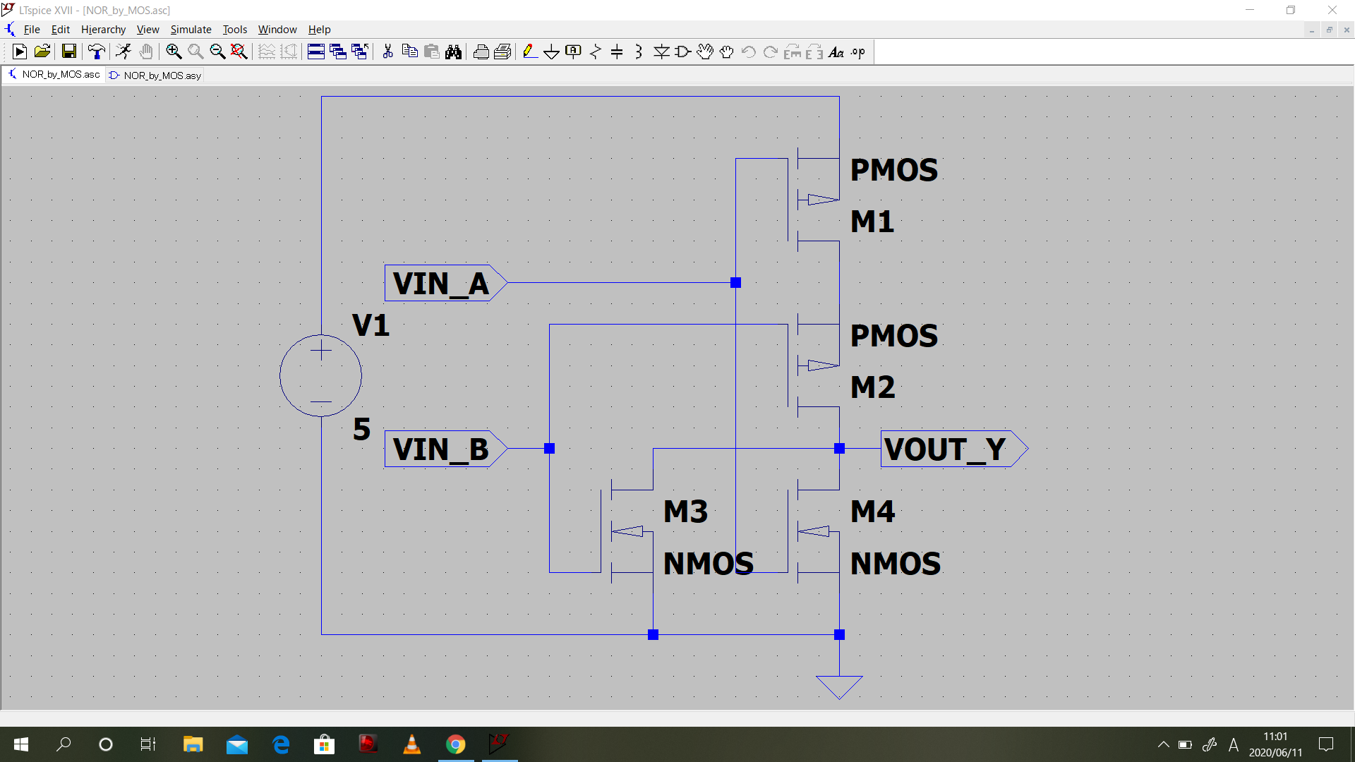The width and height of the screenshot is (1355, 762).
Task: Save the schematic with the disk icon
Action: (x=68, y=52)
